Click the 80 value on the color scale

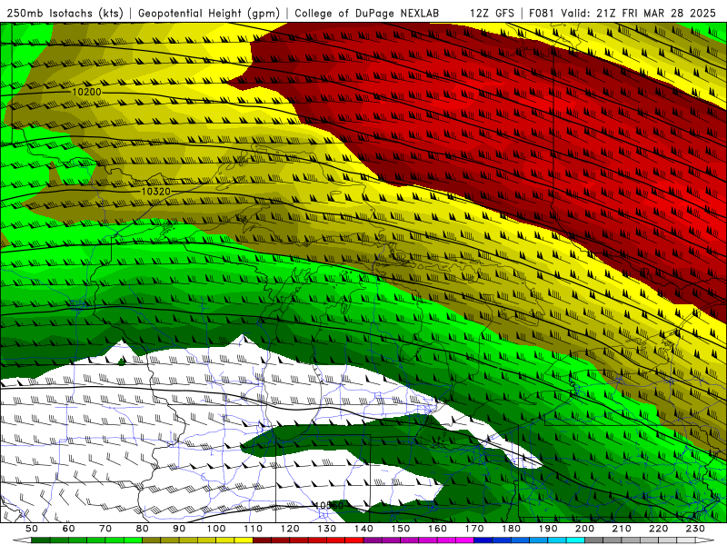pos(143,529)
